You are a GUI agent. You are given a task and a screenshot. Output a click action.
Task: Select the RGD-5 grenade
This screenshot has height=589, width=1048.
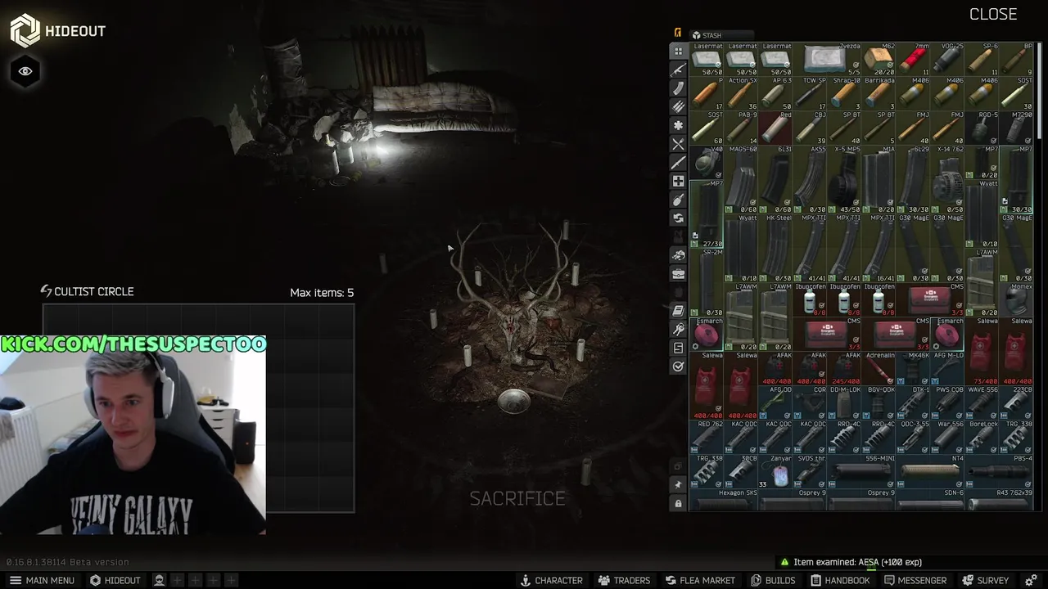click(x=982, y=128)
